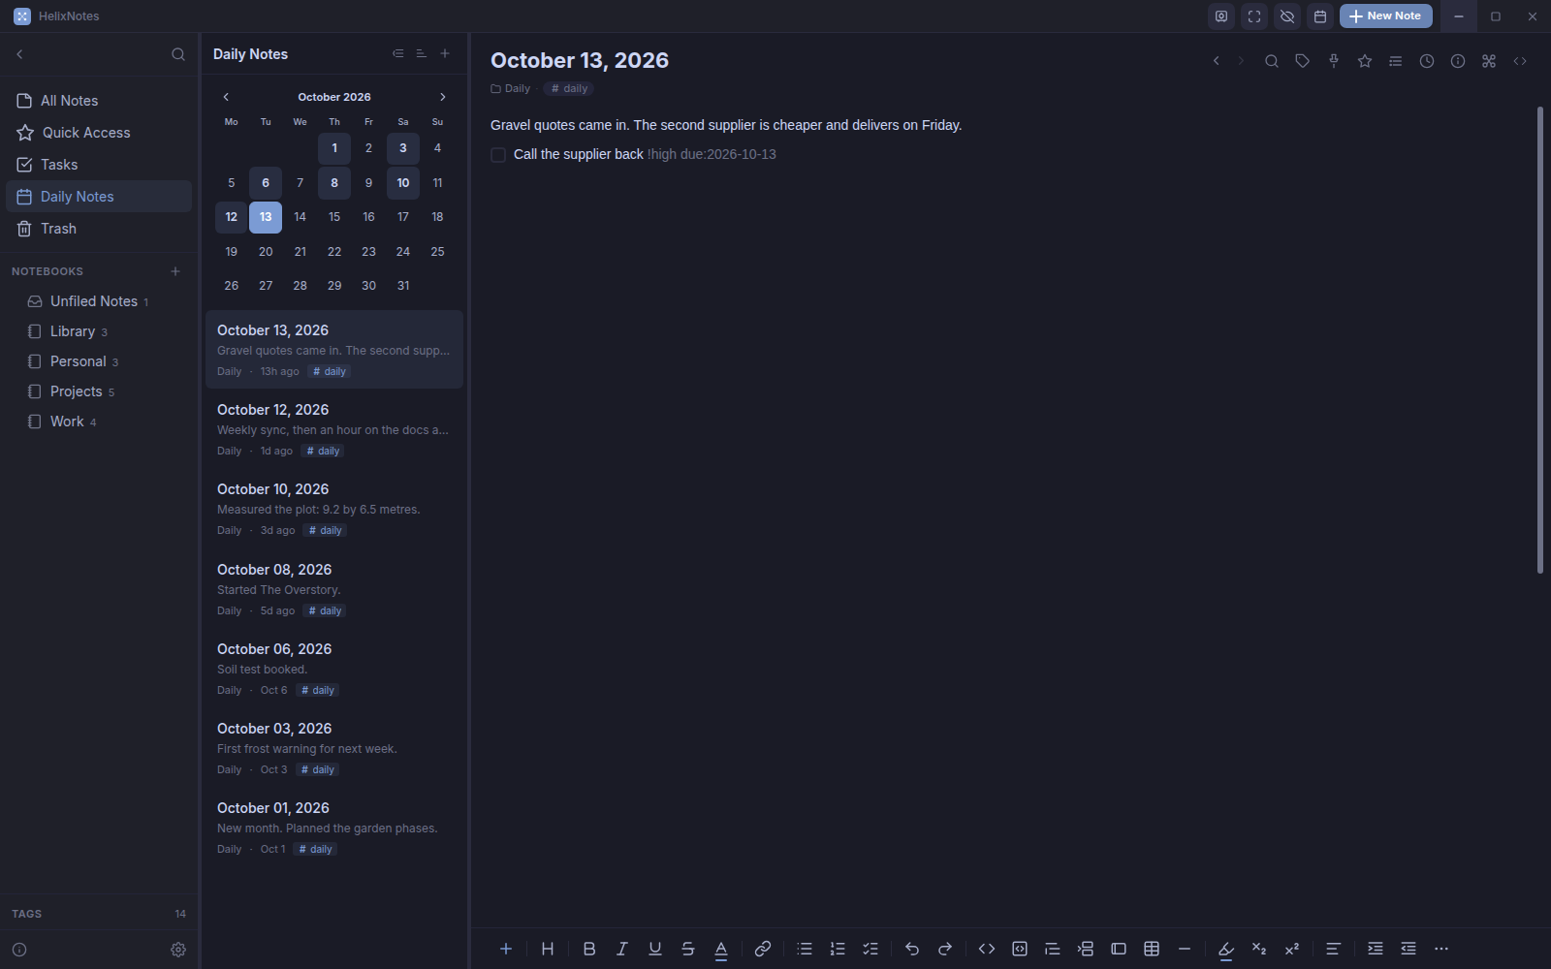
Task: Insert a table
Action: [1152, 949]
